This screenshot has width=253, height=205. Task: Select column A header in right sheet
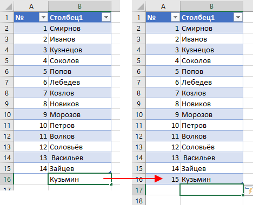tap(163, 6)
